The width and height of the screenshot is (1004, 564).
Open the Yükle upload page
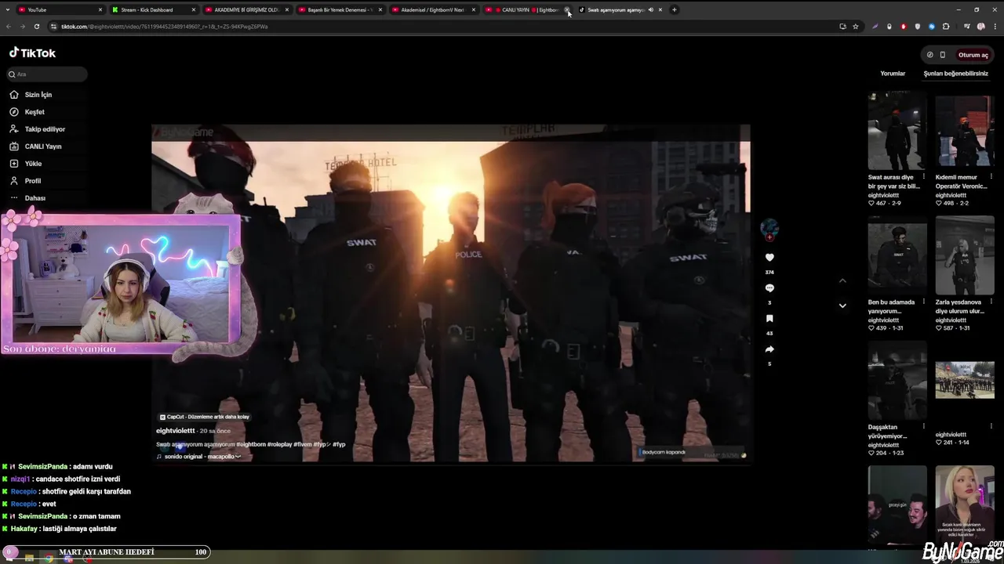[33, 164]
